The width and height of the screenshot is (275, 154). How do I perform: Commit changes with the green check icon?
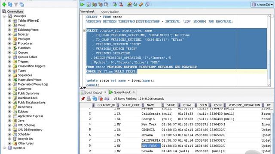coord(115,5)
